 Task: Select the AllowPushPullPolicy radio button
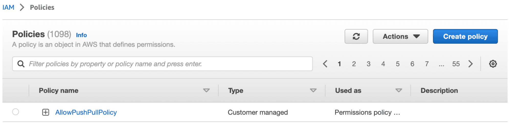(16, 112)
